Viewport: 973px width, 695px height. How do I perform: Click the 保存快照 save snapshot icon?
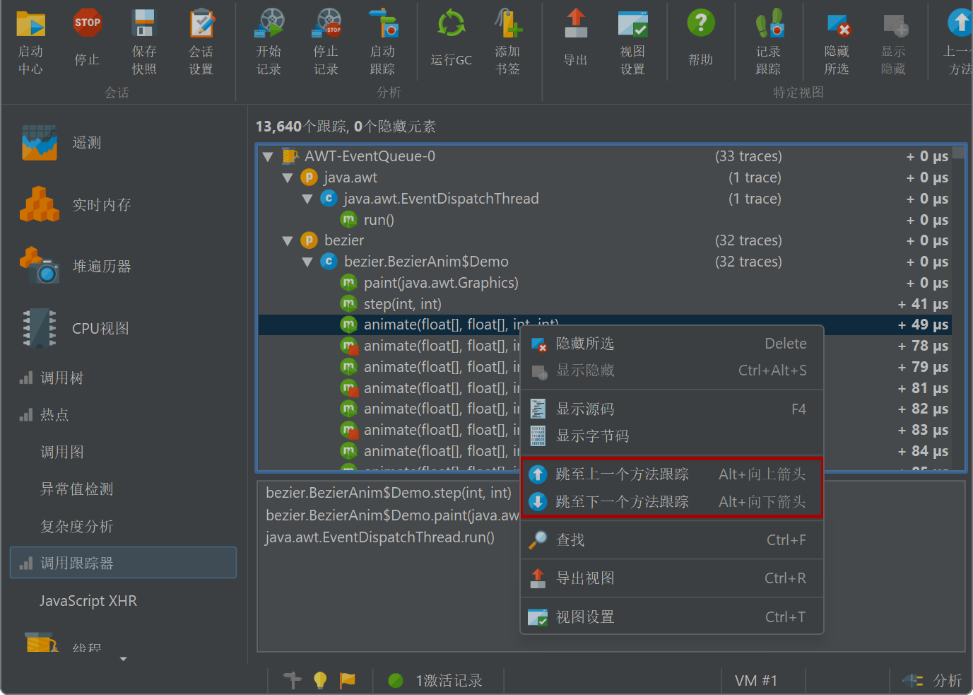point(144,25)
